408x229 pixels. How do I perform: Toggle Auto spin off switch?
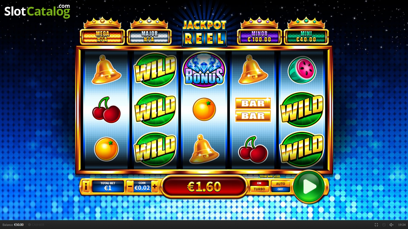280,186
